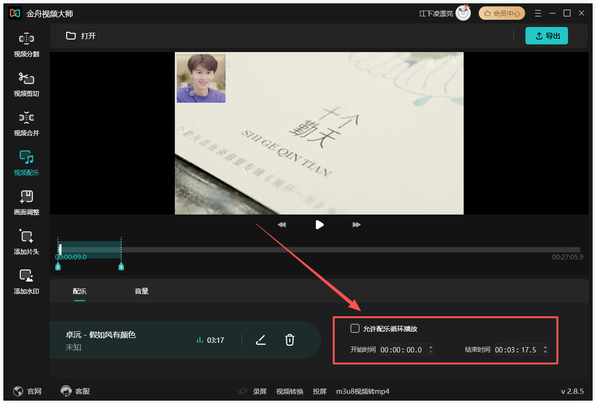
Task: Select the track title 卓沅 - 假如风有颜色
Action: [x=100, y=335]
